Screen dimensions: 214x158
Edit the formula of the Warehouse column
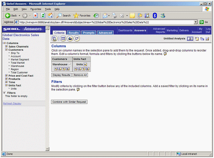pos(60,69)
